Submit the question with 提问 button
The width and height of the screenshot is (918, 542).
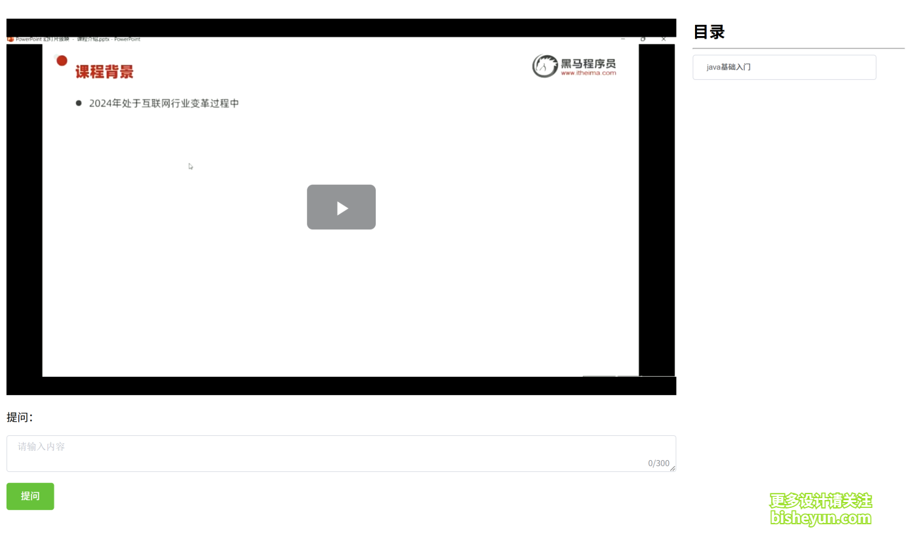coord(30,496)
